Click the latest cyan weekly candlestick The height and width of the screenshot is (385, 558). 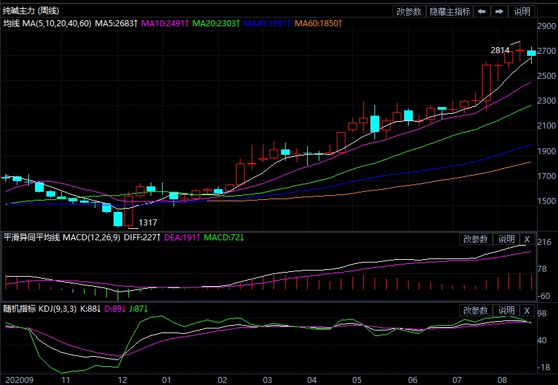(x=531, y=53)
